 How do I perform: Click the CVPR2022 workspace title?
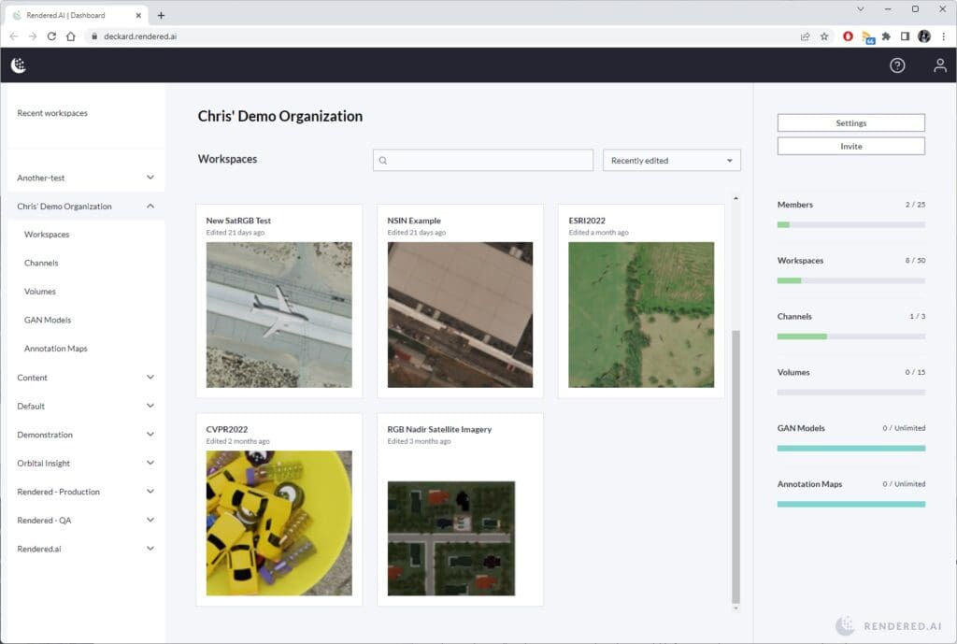(x=227, y=429)
